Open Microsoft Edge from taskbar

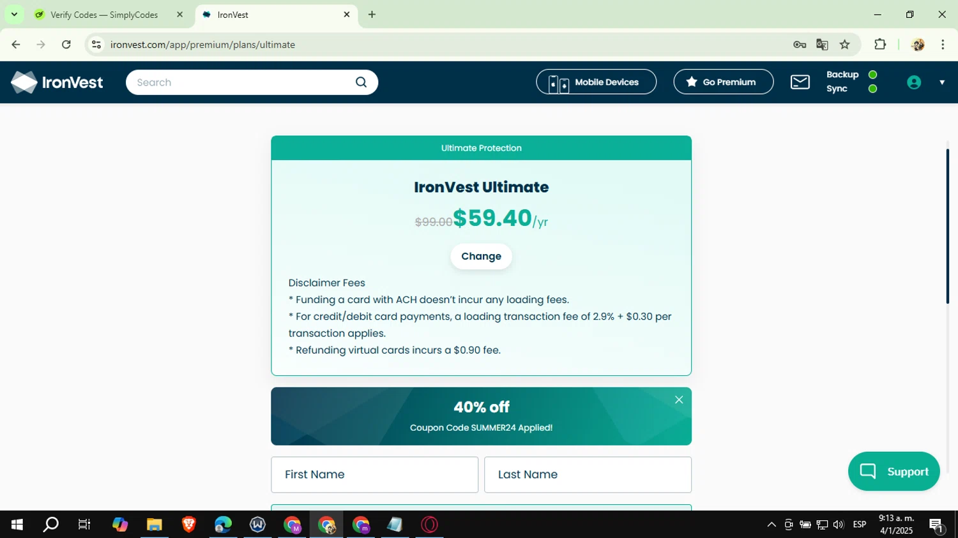[223, 525]
